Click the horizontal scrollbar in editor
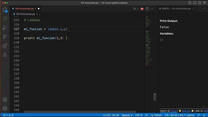The image size is (208, 117). (x=80, y=112)
